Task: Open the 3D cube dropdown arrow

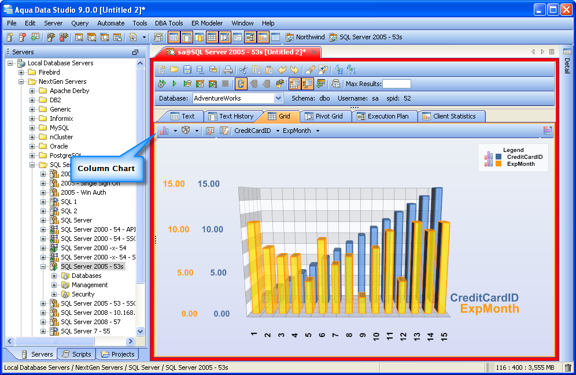Action: (197, 131)
